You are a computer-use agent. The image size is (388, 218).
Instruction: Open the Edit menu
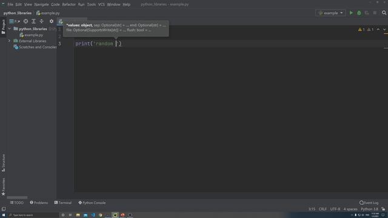(18, 4)
